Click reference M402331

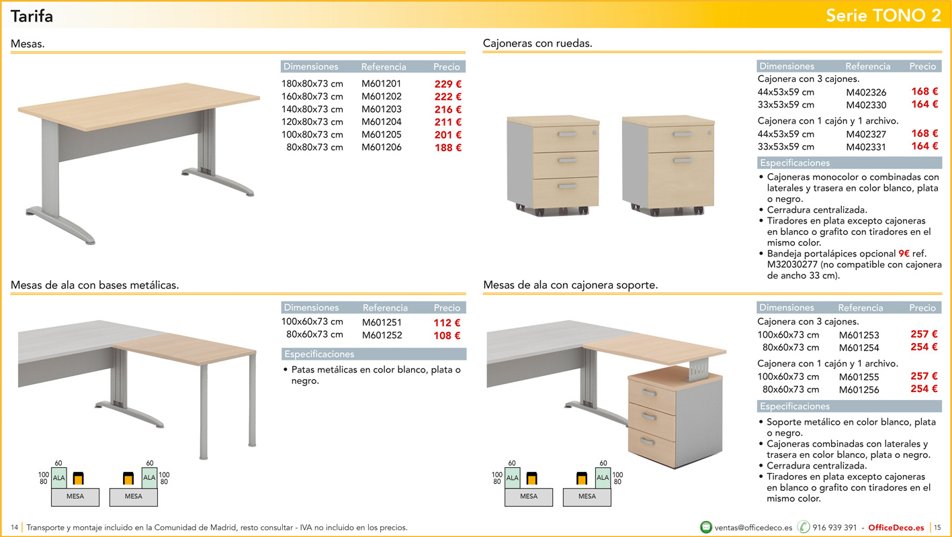[x=866, y=147]
